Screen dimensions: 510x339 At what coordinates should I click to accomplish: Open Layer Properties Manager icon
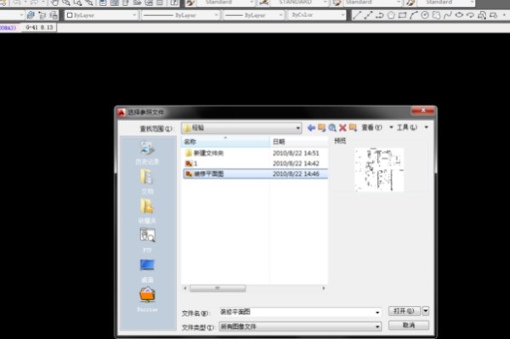pos(31,15)
